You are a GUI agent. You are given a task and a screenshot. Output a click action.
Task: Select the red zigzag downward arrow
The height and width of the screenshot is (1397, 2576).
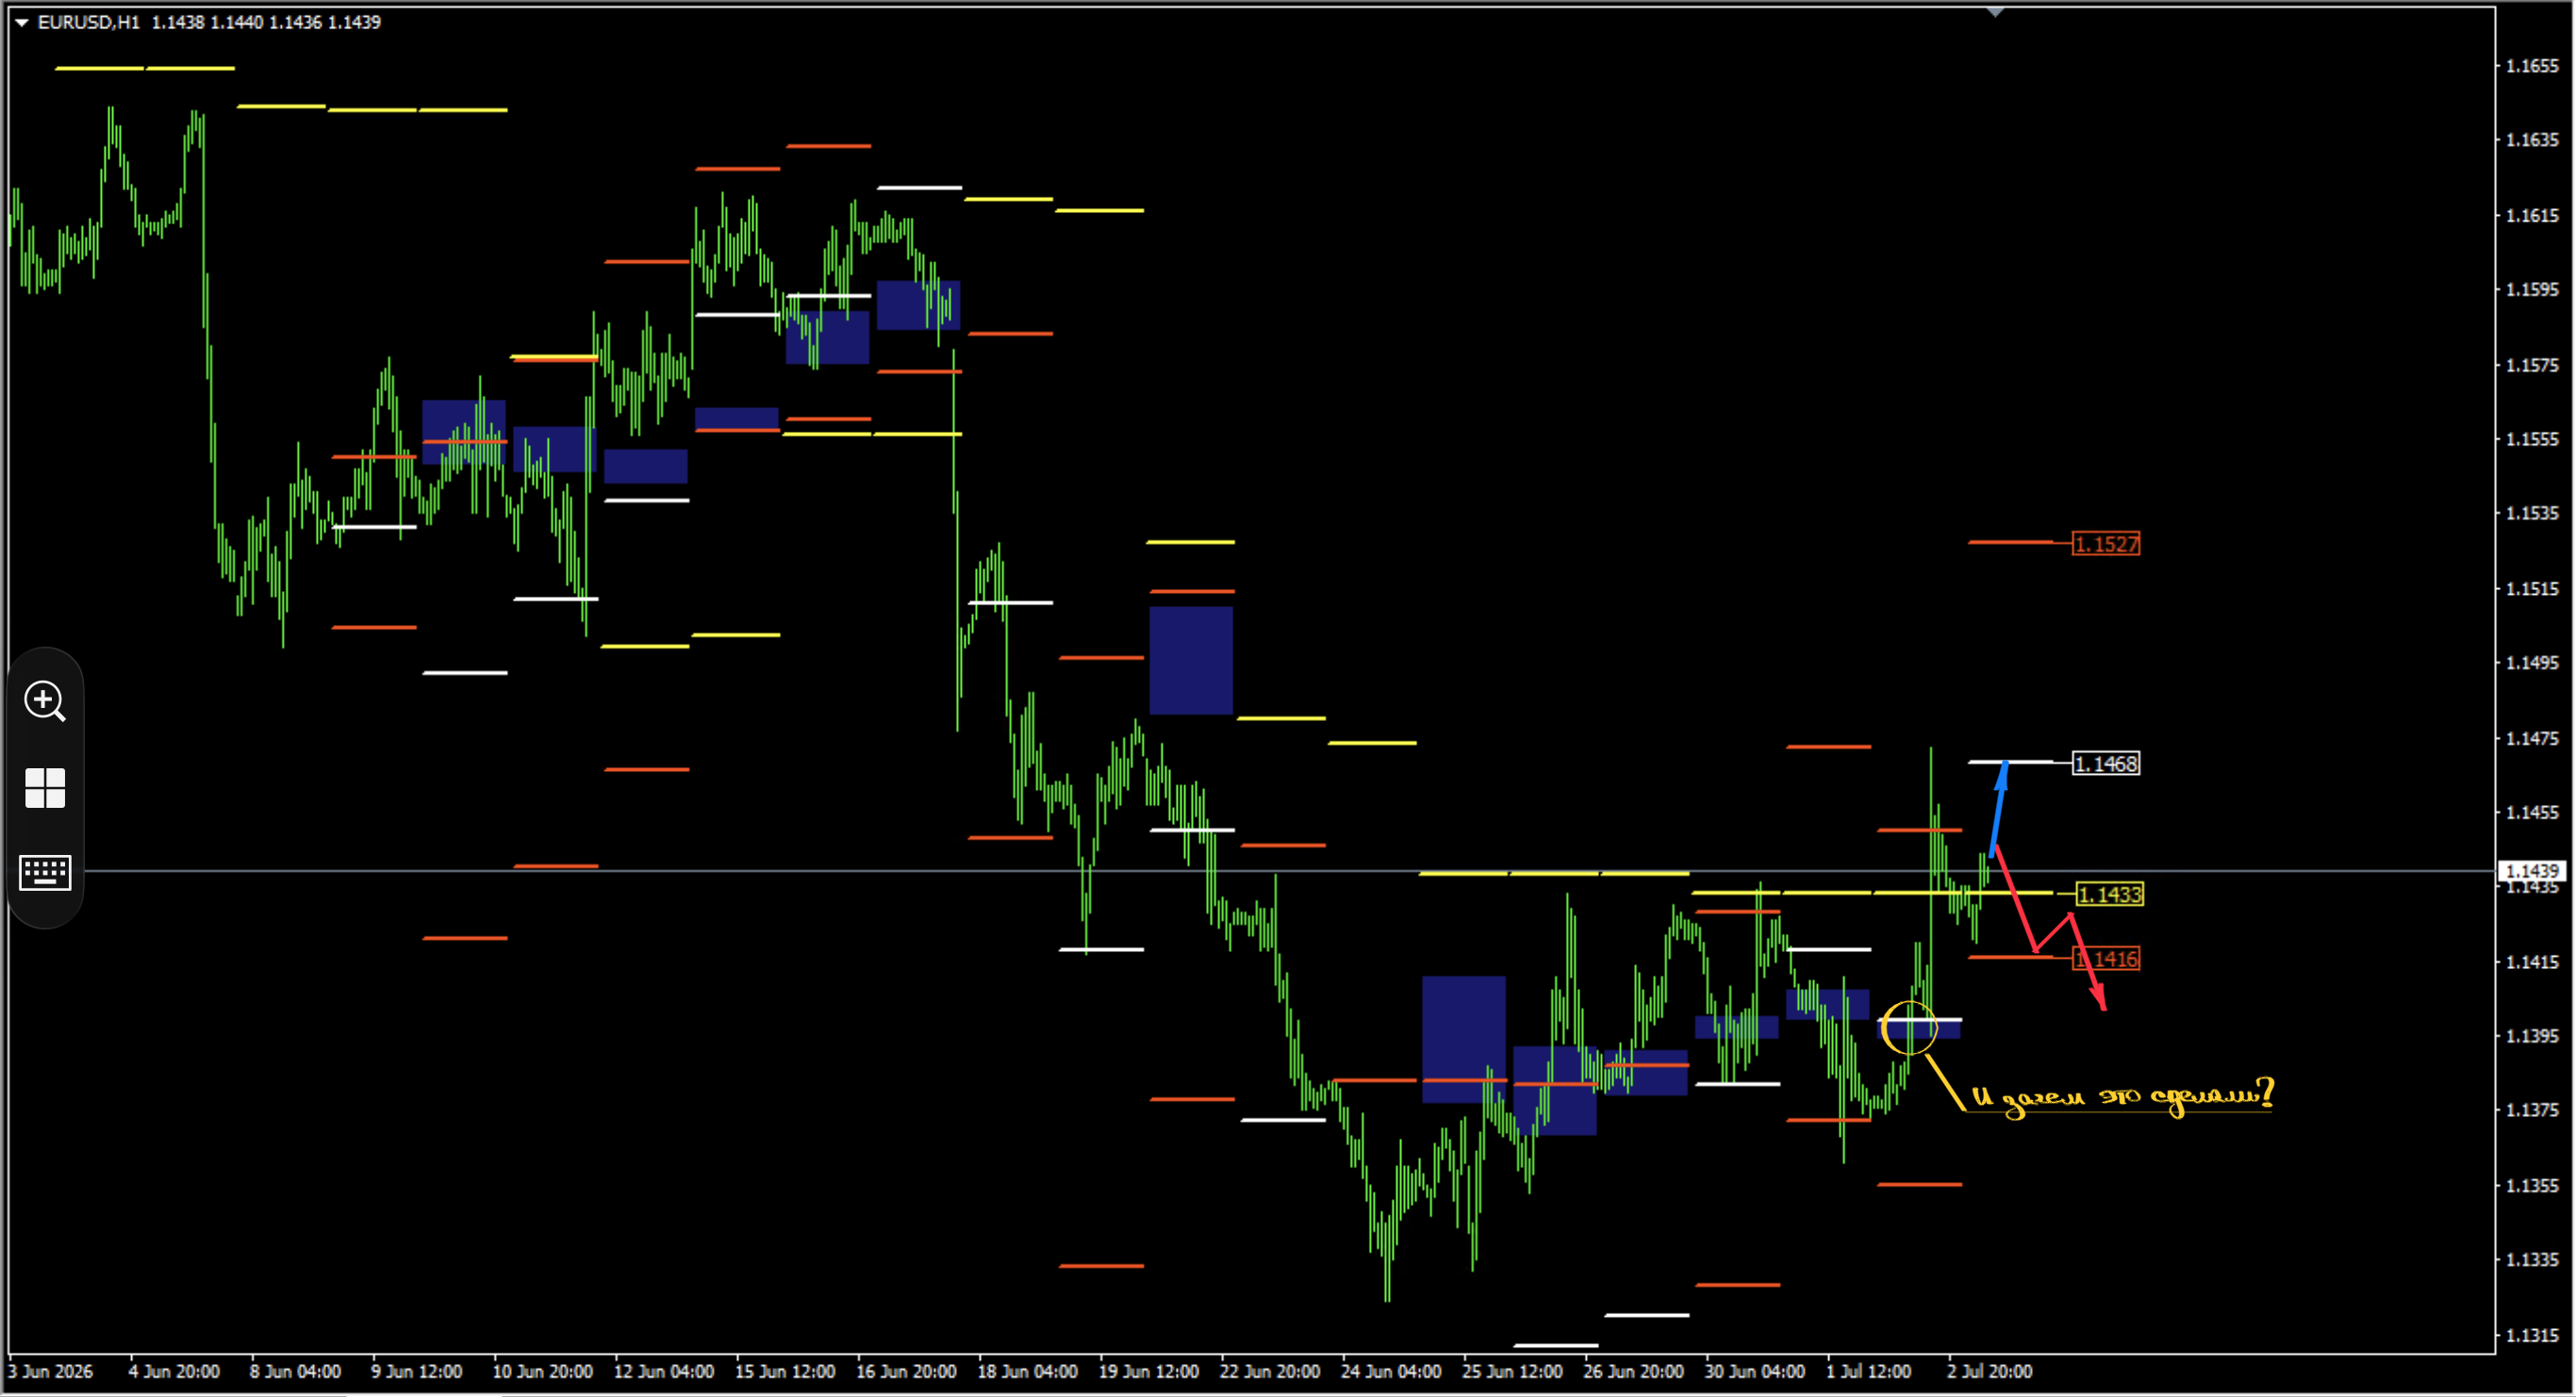(x=2050, y=928)
